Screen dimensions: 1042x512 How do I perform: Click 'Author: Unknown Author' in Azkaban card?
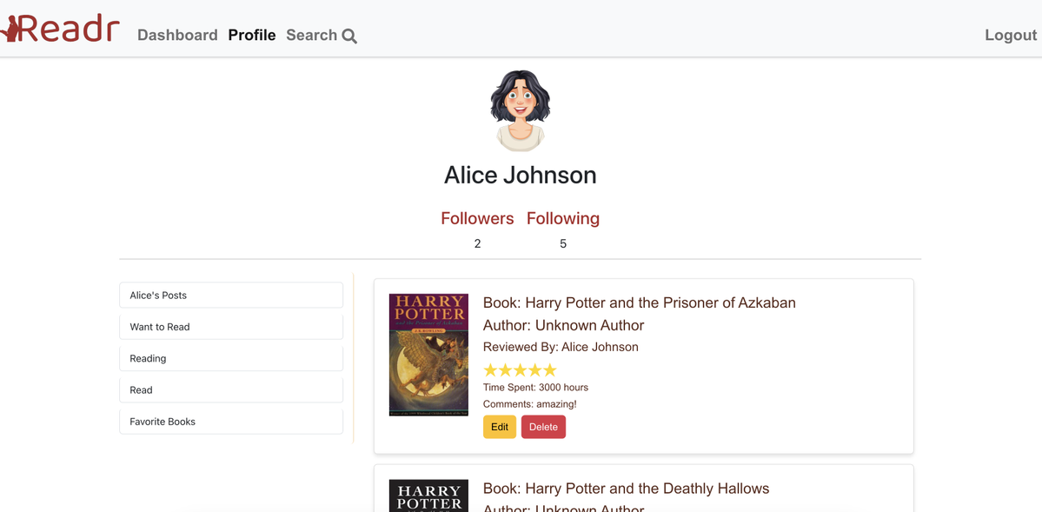point(563,326)
